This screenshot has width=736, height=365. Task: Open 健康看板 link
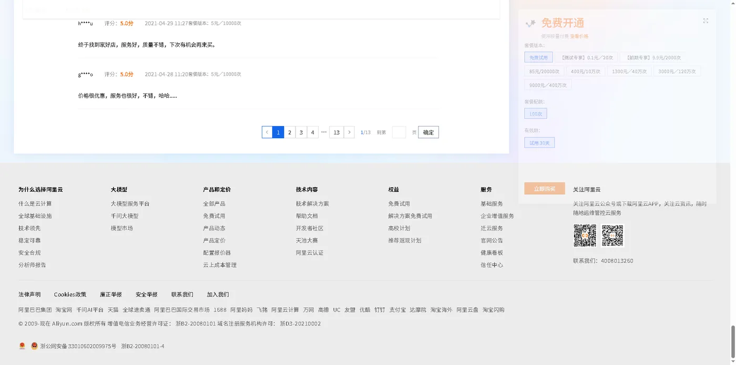point(492,253)
